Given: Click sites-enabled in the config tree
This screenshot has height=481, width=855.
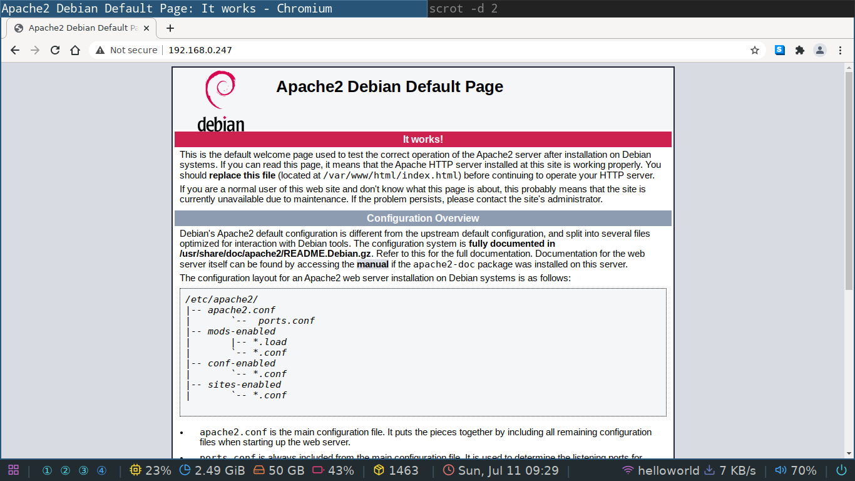Looking at the screenshot, I should point(245,385).
